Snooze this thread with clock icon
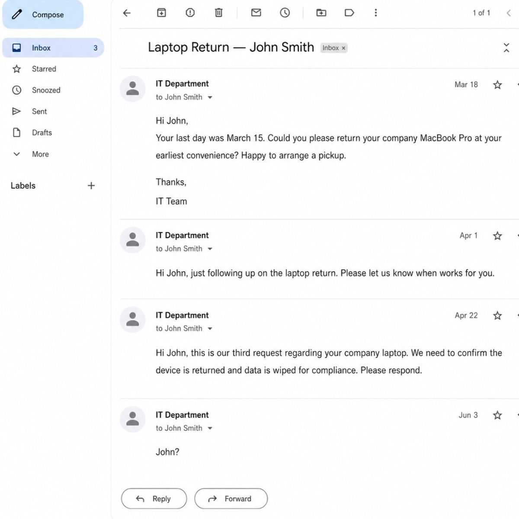 click(285, 13)
